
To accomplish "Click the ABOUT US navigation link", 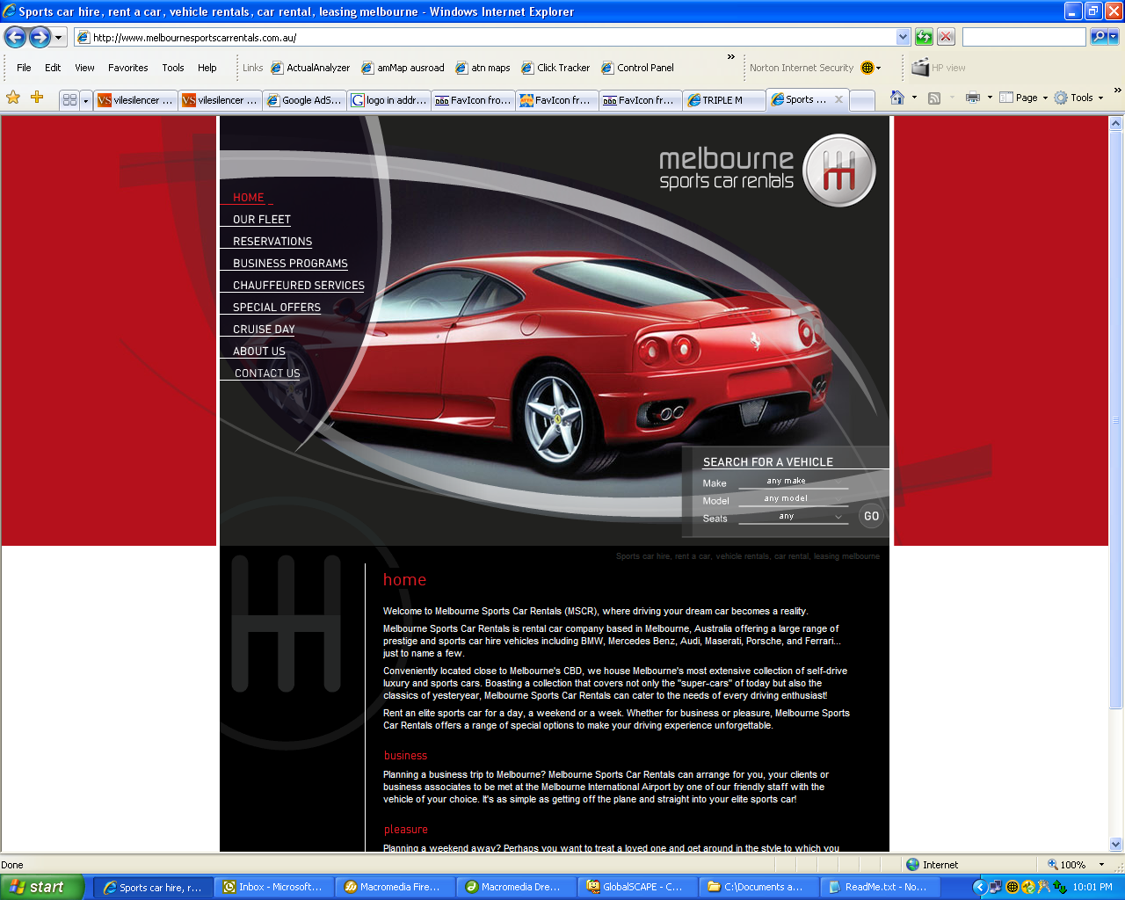I will point(258,352).
